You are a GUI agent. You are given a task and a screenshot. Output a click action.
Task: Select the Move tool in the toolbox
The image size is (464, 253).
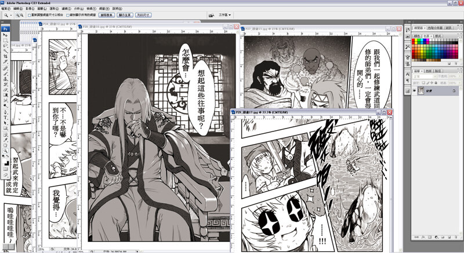5,35
